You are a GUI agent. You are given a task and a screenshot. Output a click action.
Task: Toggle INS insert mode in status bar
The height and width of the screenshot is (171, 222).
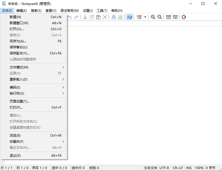[x=189, y=168]
